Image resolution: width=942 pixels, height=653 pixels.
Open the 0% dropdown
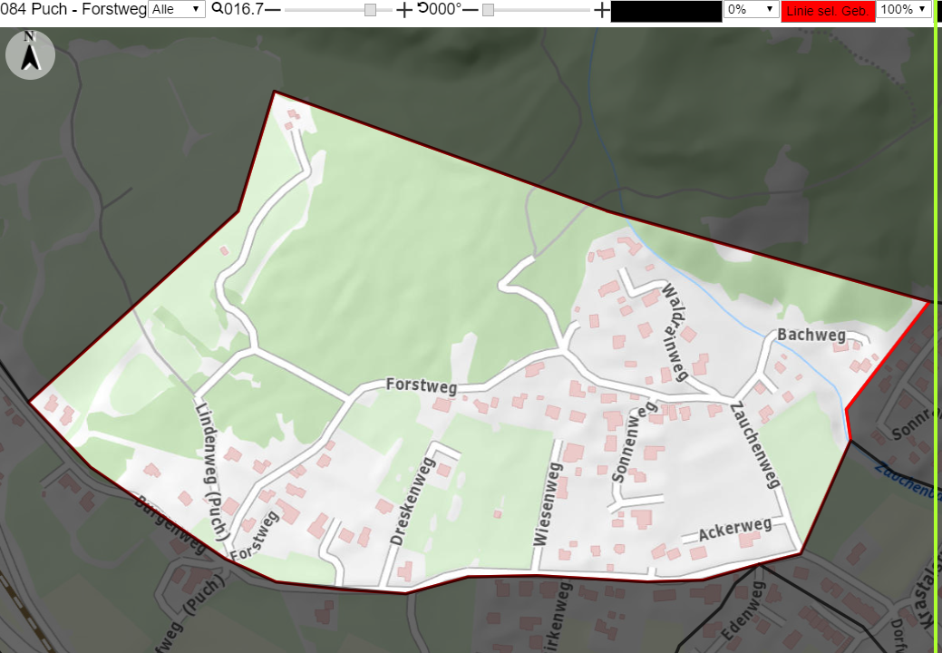(751, 10)
